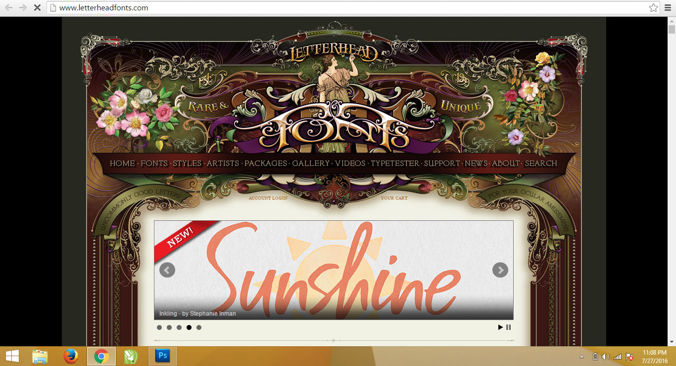Open the SEARCH menu item

541,163
